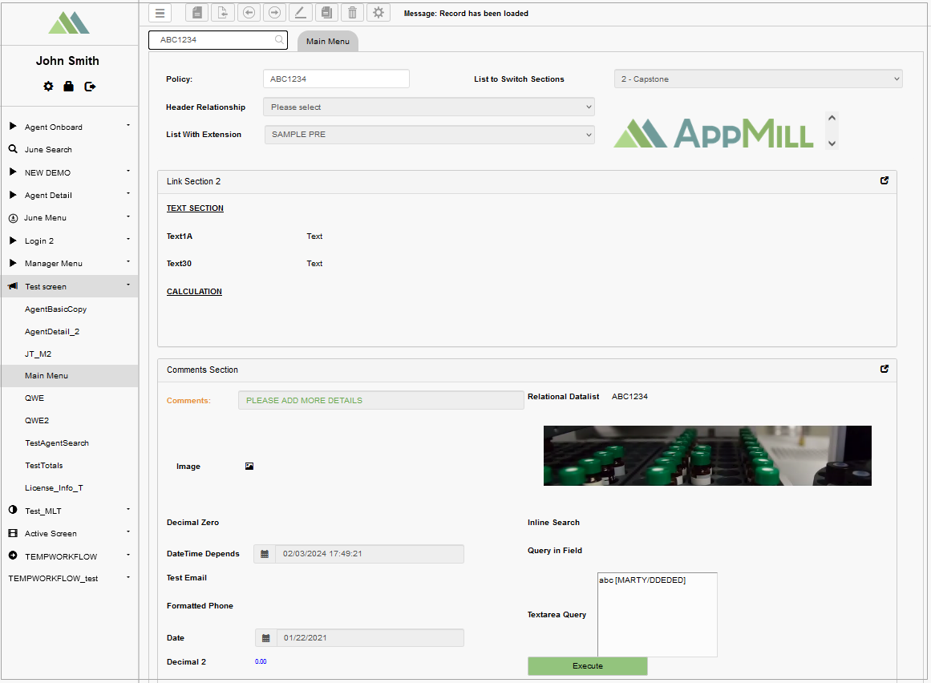Open calendar icon for Date field
Image resolution: width=931 pixels, height=683 pixels.
click(x=266, y=638)
